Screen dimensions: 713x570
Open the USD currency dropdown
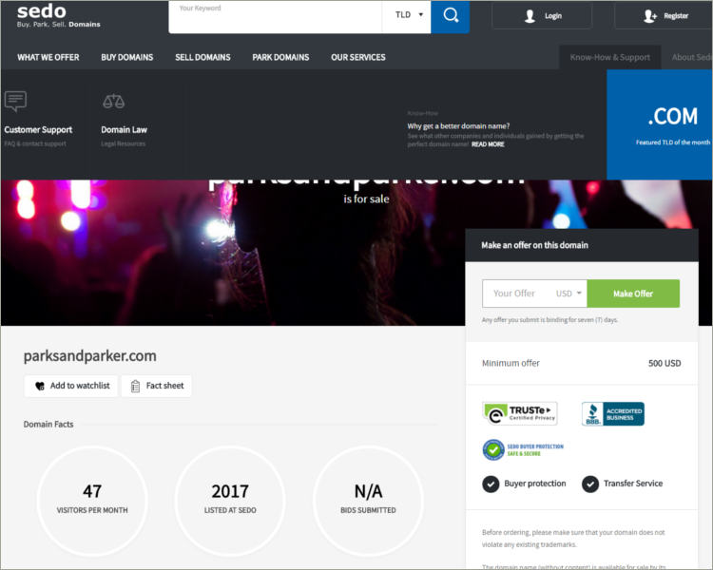coord(568,294)
